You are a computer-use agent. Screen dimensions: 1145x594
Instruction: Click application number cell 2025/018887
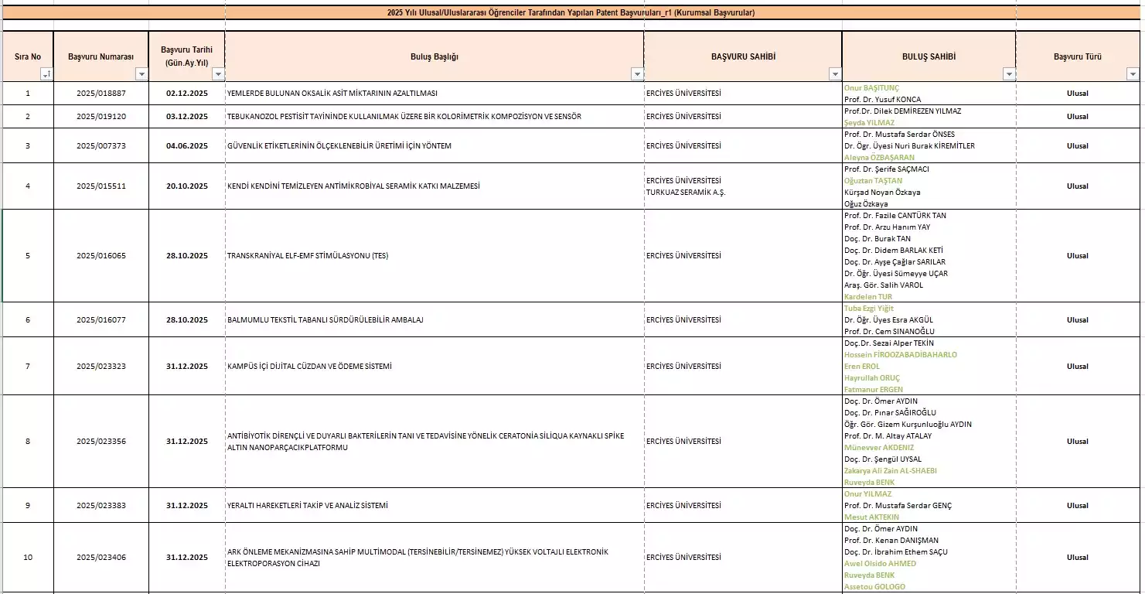101,94
